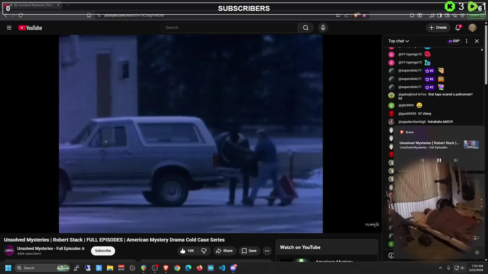Open Brave Rewards triangle icon

(364, 15)
